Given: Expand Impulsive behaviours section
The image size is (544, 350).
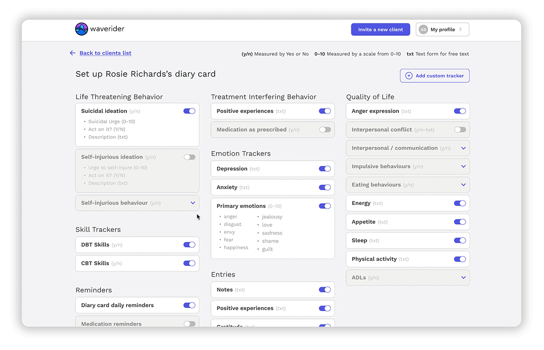Looking at the screenshot, I should coord(463,166).
